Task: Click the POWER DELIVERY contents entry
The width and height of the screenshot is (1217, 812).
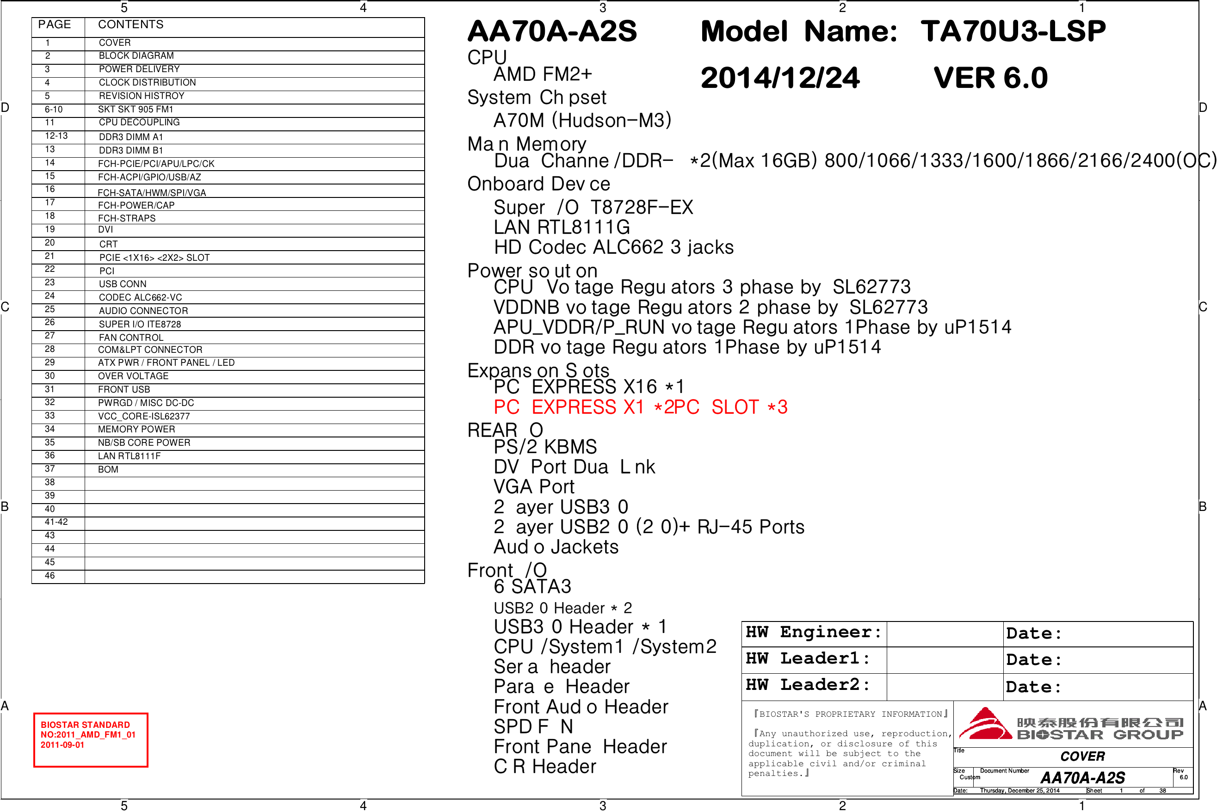Action: pyautogui.click(x=139, y=69)
